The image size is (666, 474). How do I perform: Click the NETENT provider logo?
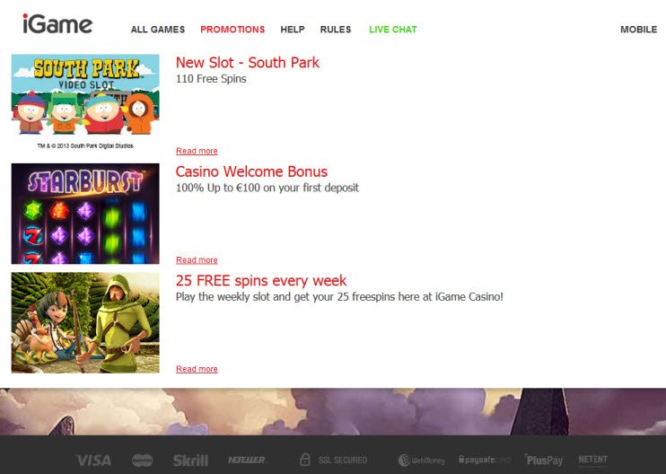pos(592,460)
